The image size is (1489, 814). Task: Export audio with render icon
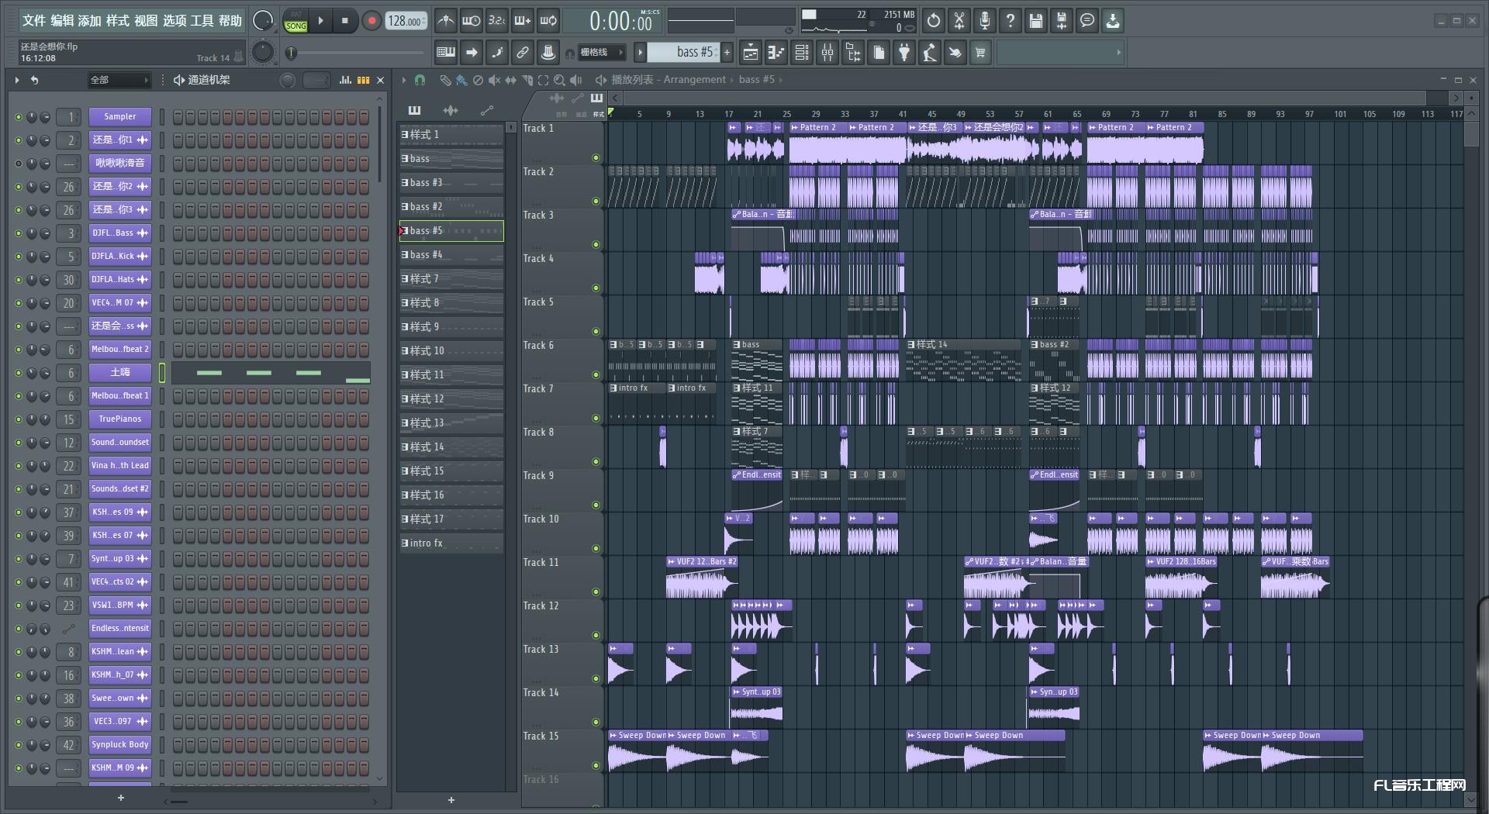(x=1062, y=21)
